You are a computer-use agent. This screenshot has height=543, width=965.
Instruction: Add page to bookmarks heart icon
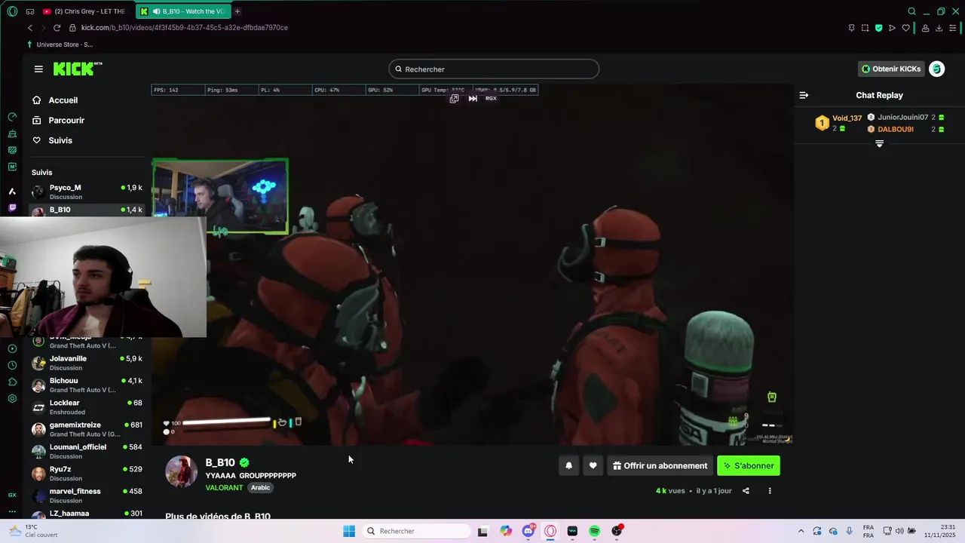coord(905,28)
